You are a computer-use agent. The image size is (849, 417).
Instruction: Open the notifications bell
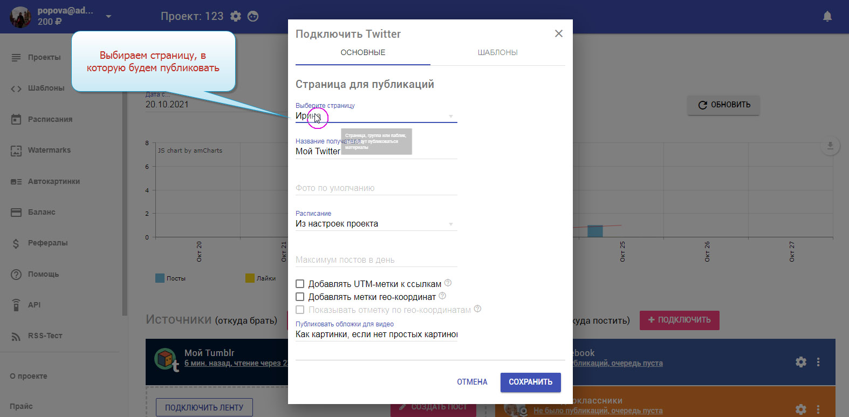827,17
